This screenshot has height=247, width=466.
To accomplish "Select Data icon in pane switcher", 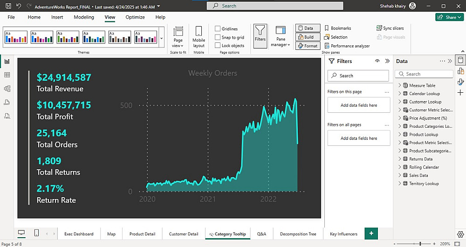I will pyautogui.click(x=460, y=60).
